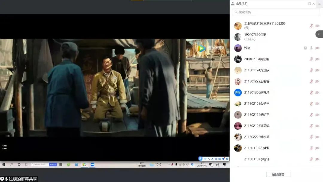The image size is (323, 182).
Task: Select member 浅玥 in the list
Action: (276, 48)
